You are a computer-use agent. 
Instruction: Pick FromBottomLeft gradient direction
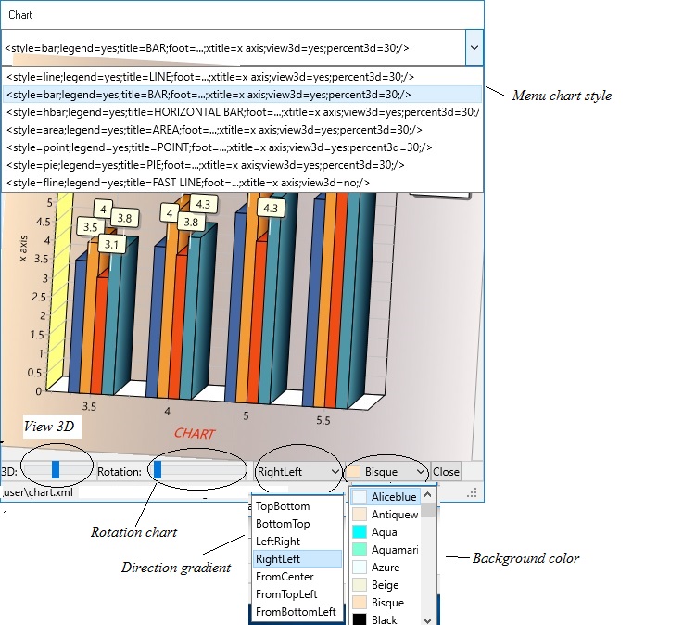tap(296, 612)
